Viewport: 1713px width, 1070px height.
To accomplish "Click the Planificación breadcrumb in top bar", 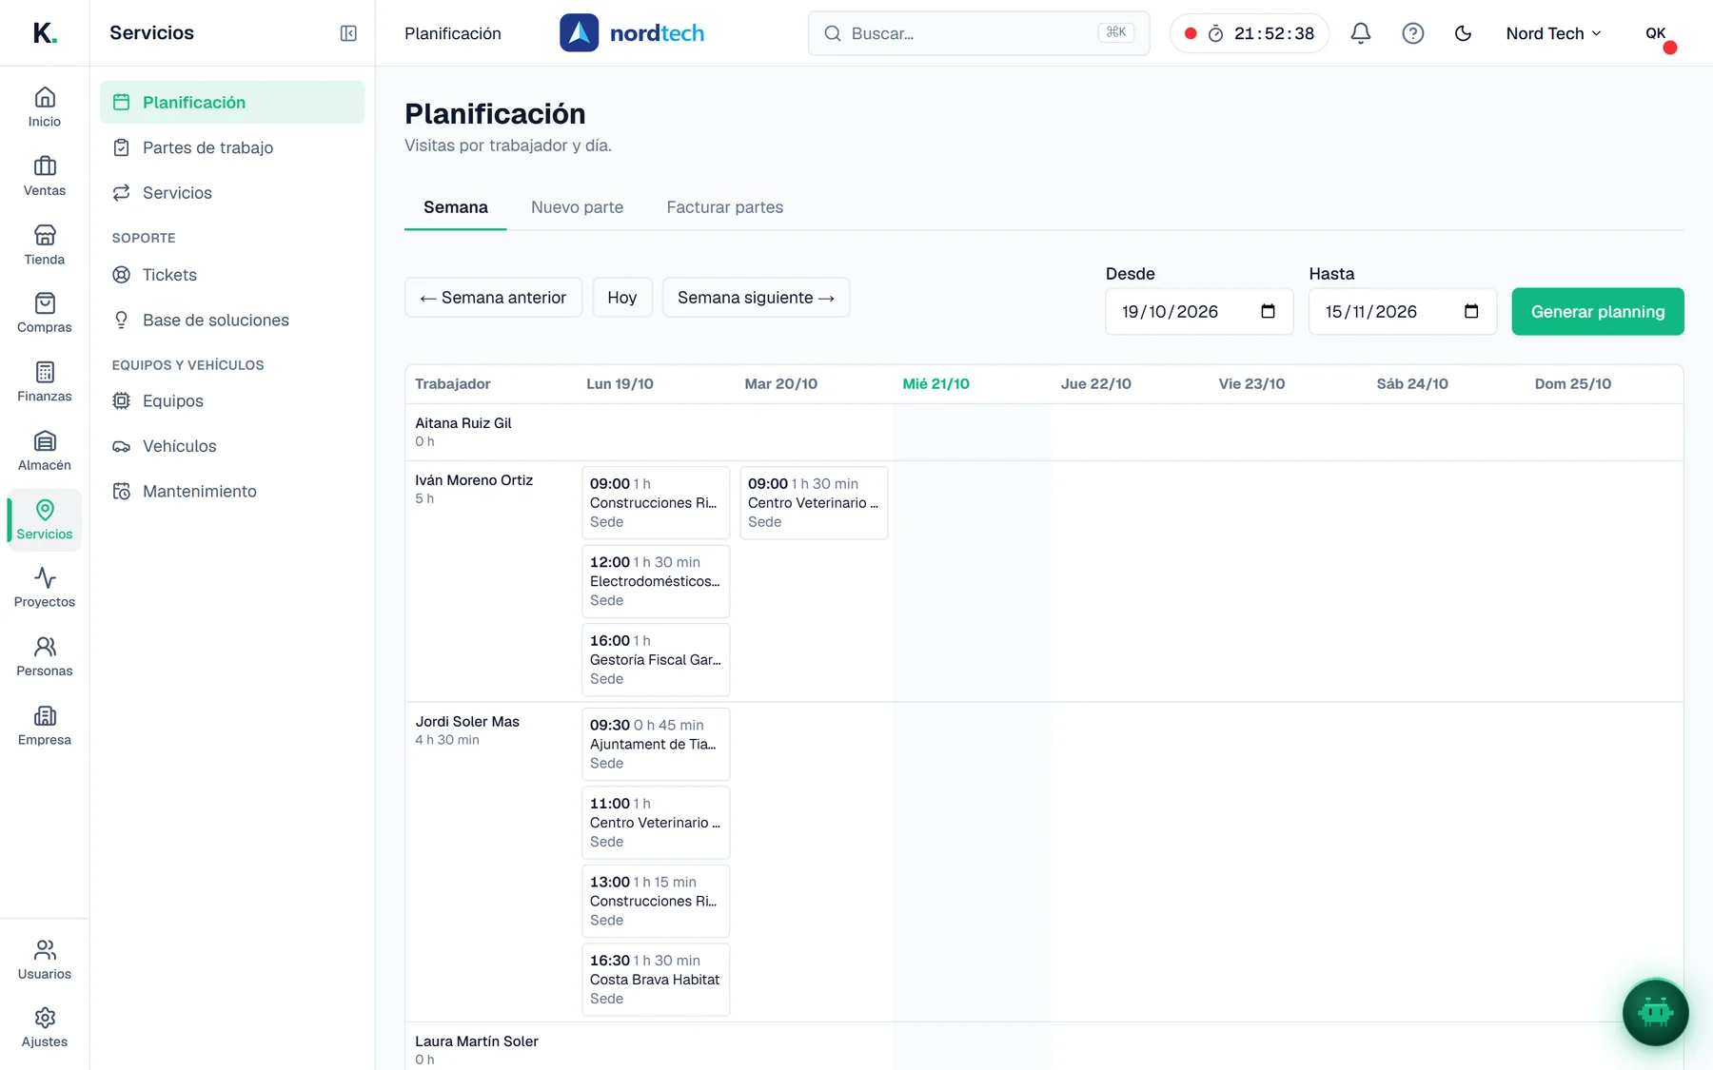I will point(453,33).
